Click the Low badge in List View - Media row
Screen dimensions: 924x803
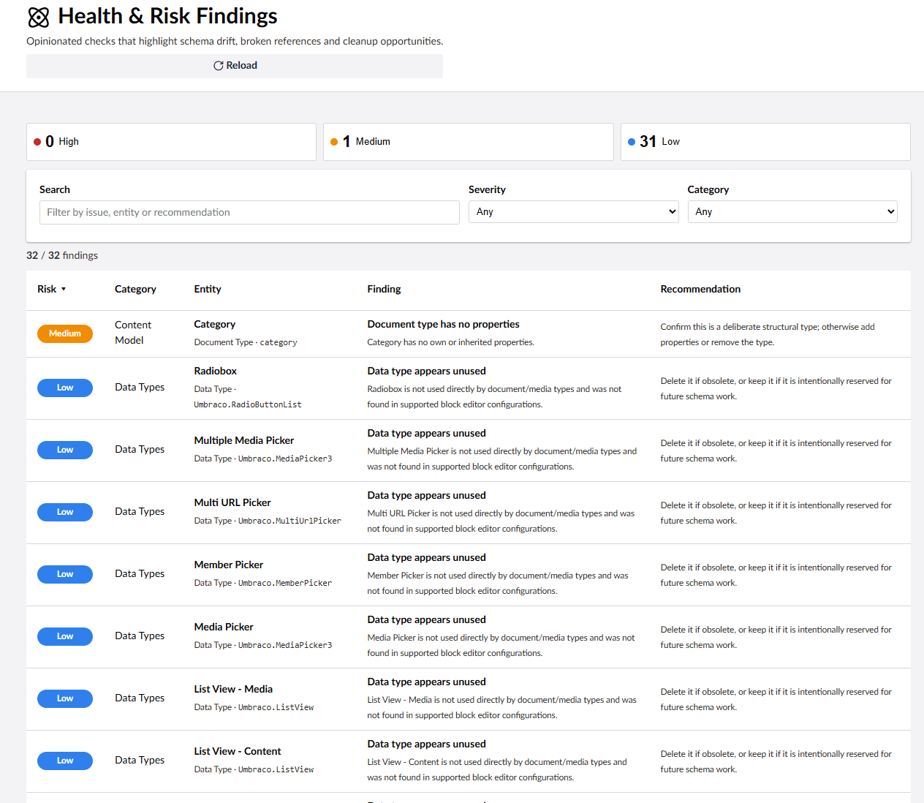(x=65, y=699)
